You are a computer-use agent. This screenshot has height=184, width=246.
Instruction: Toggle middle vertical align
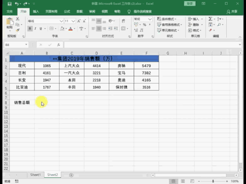point(99,21)
